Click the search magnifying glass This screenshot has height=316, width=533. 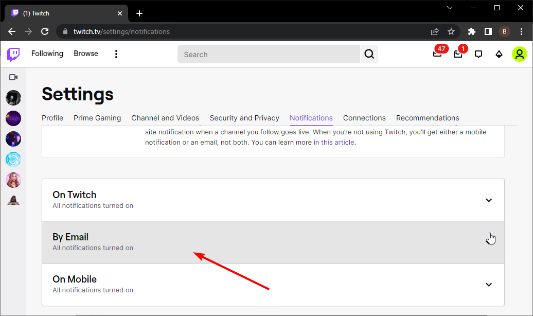coord(369,54)
